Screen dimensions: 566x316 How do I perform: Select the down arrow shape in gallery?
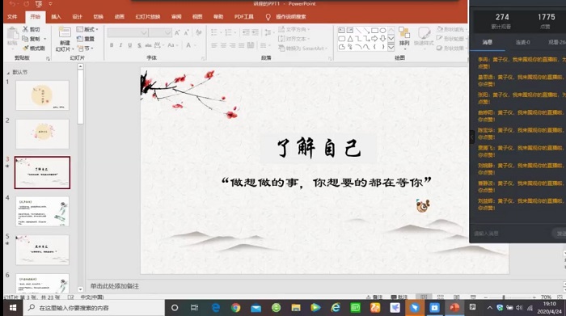coord(382,39)
